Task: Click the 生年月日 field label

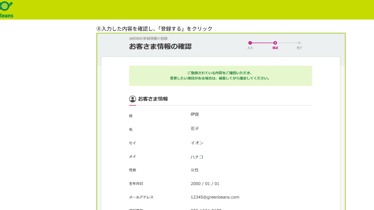Action: click(x=136, y=183)
